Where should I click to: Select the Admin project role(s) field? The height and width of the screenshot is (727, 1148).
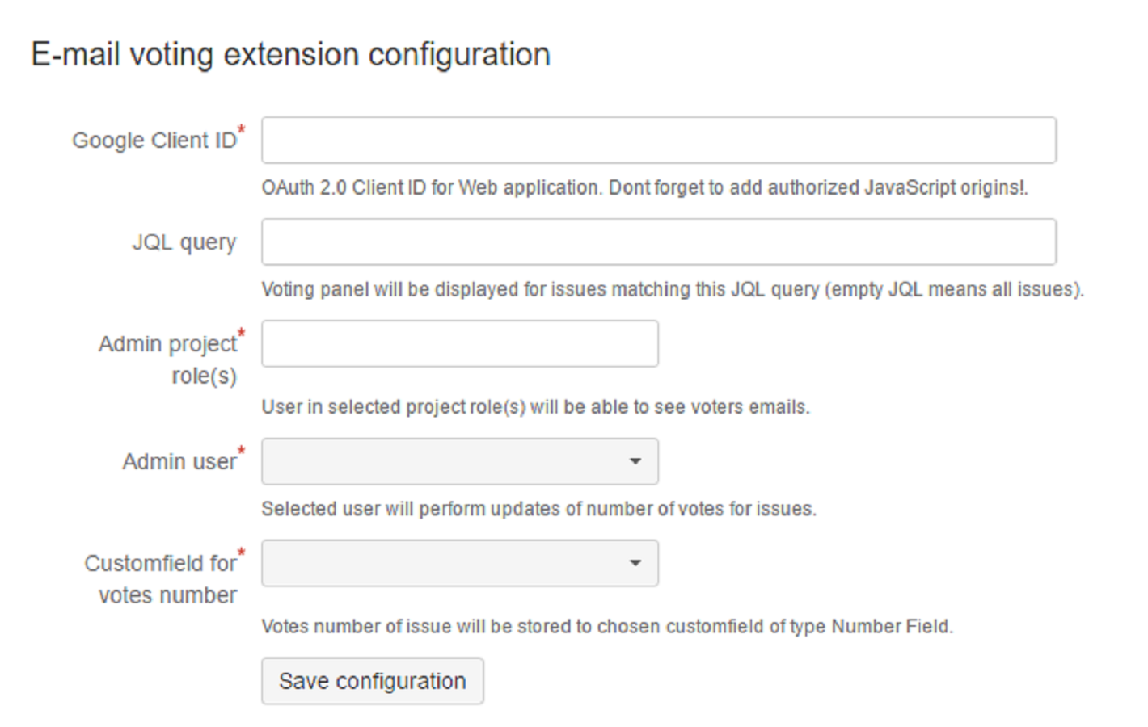coord(459,343)
